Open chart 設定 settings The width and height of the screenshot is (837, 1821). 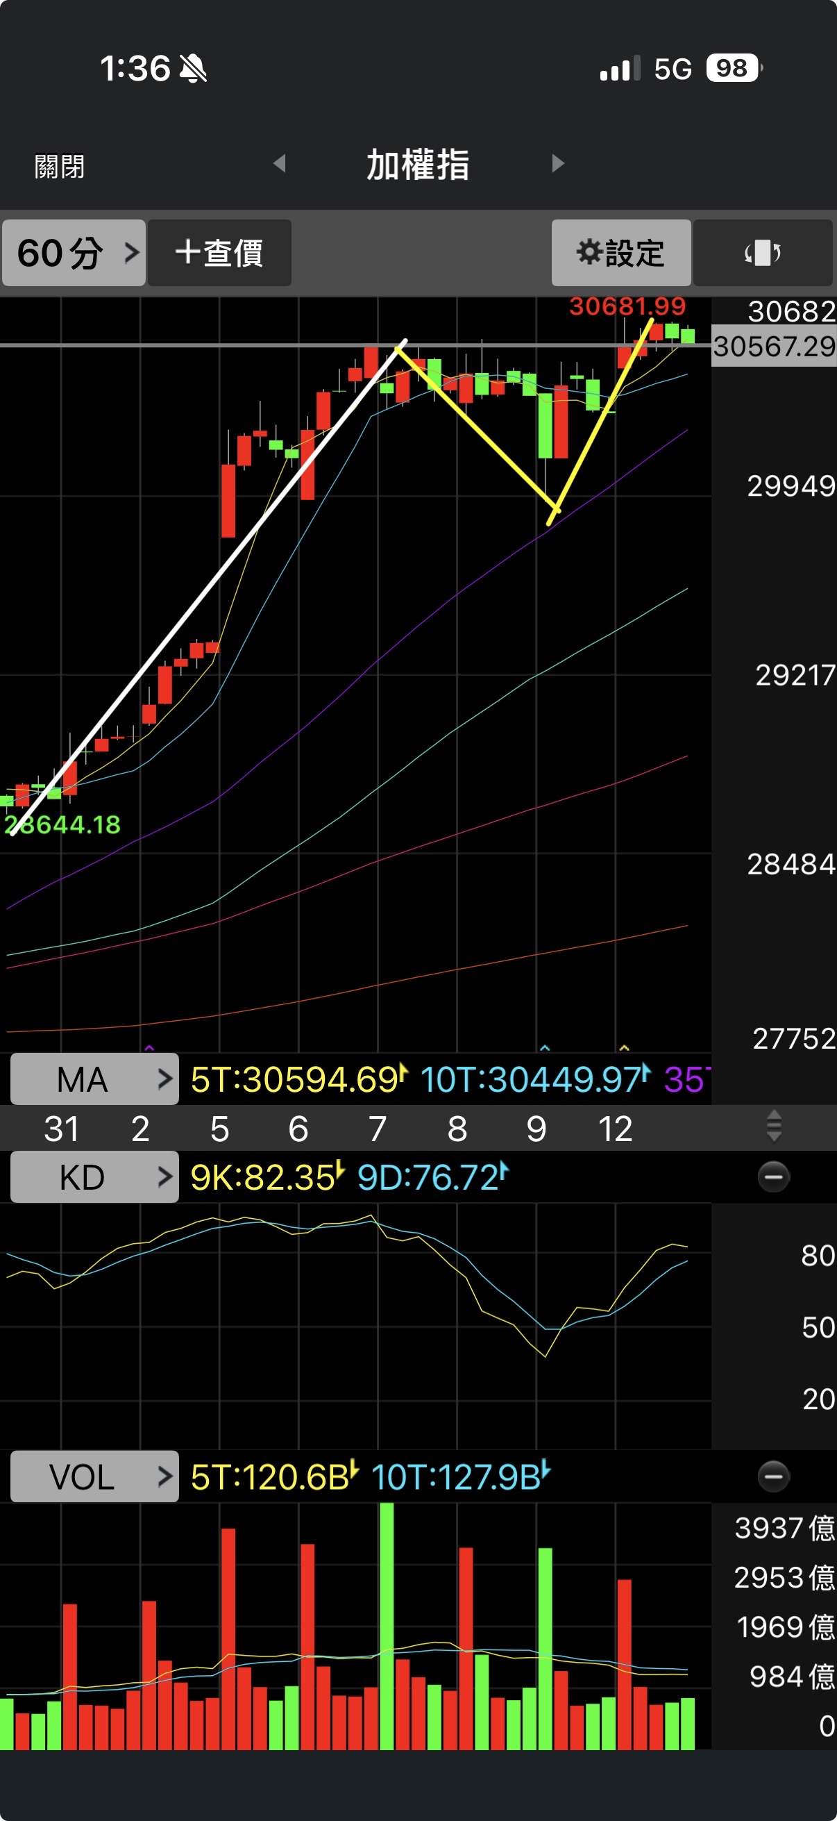621,252
